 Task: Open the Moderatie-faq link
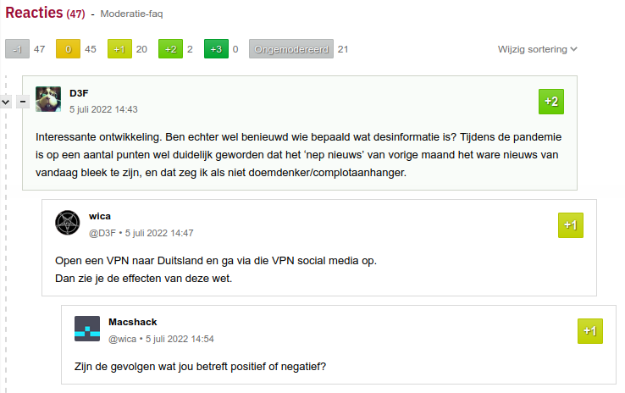coord(130,14)
